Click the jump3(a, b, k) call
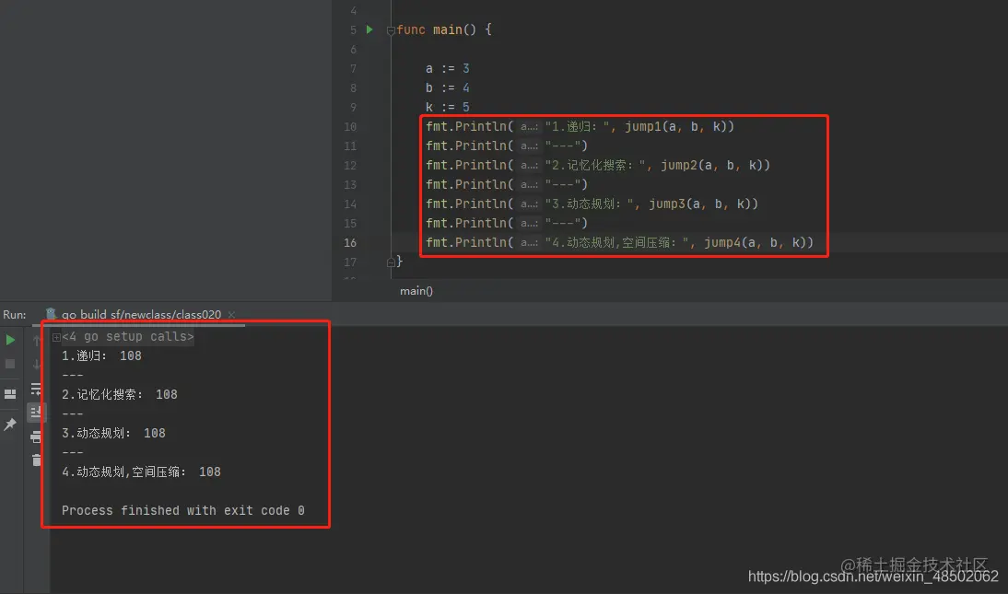The width and height of the screenshot is (1008, 594). pyautogui.click(x=699, y=204)
